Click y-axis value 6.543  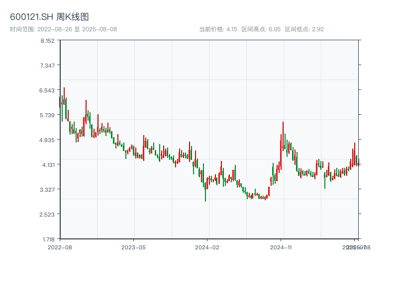pos(47,90)
